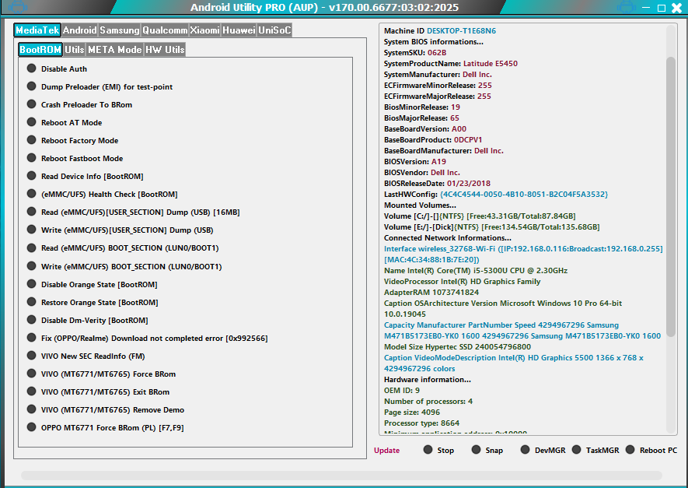Click the Stop control icon
Image resolution: width=688 pixels, height=488 pixels.
point(427,449)
